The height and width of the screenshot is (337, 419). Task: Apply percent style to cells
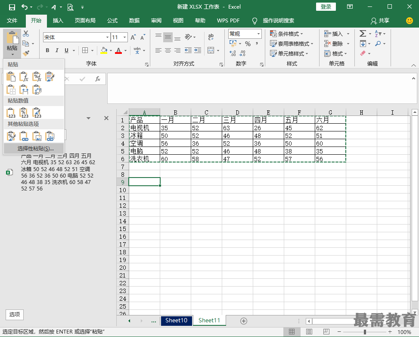tap(248, 44)
